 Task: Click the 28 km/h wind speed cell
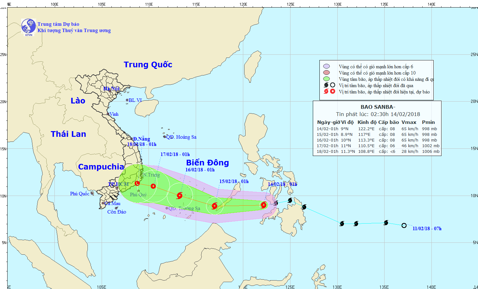[x=410, y=152]
